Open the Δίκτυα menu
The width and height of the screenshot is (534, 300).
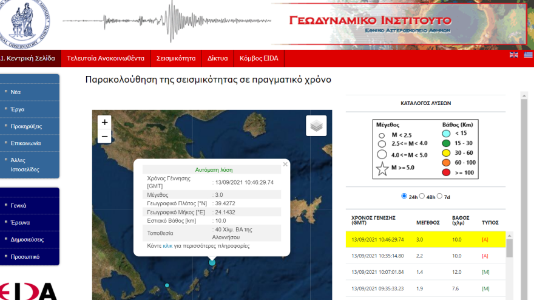coord(218,58)
